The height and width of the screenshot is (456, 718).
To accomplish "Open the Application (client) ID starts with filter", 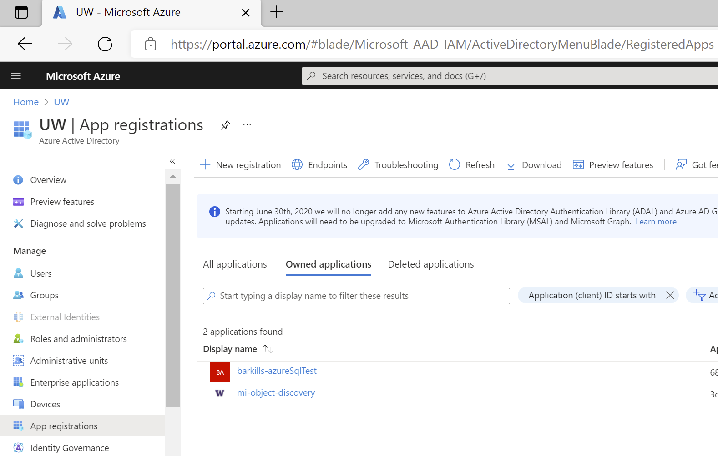I will [592, 296].
